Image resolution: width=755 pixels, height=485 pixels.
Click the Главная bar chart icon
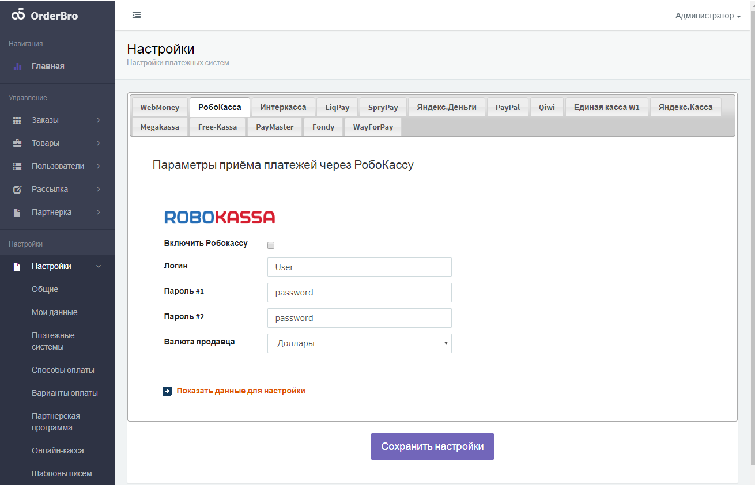[x=17, y=66]
